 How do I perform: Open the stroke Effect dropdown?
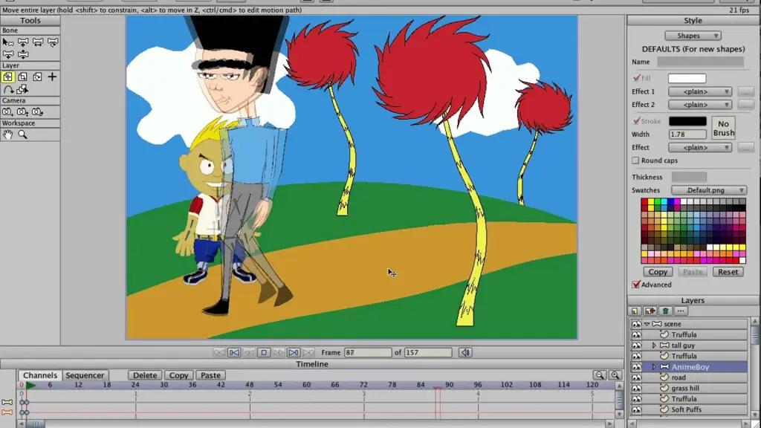700,148
